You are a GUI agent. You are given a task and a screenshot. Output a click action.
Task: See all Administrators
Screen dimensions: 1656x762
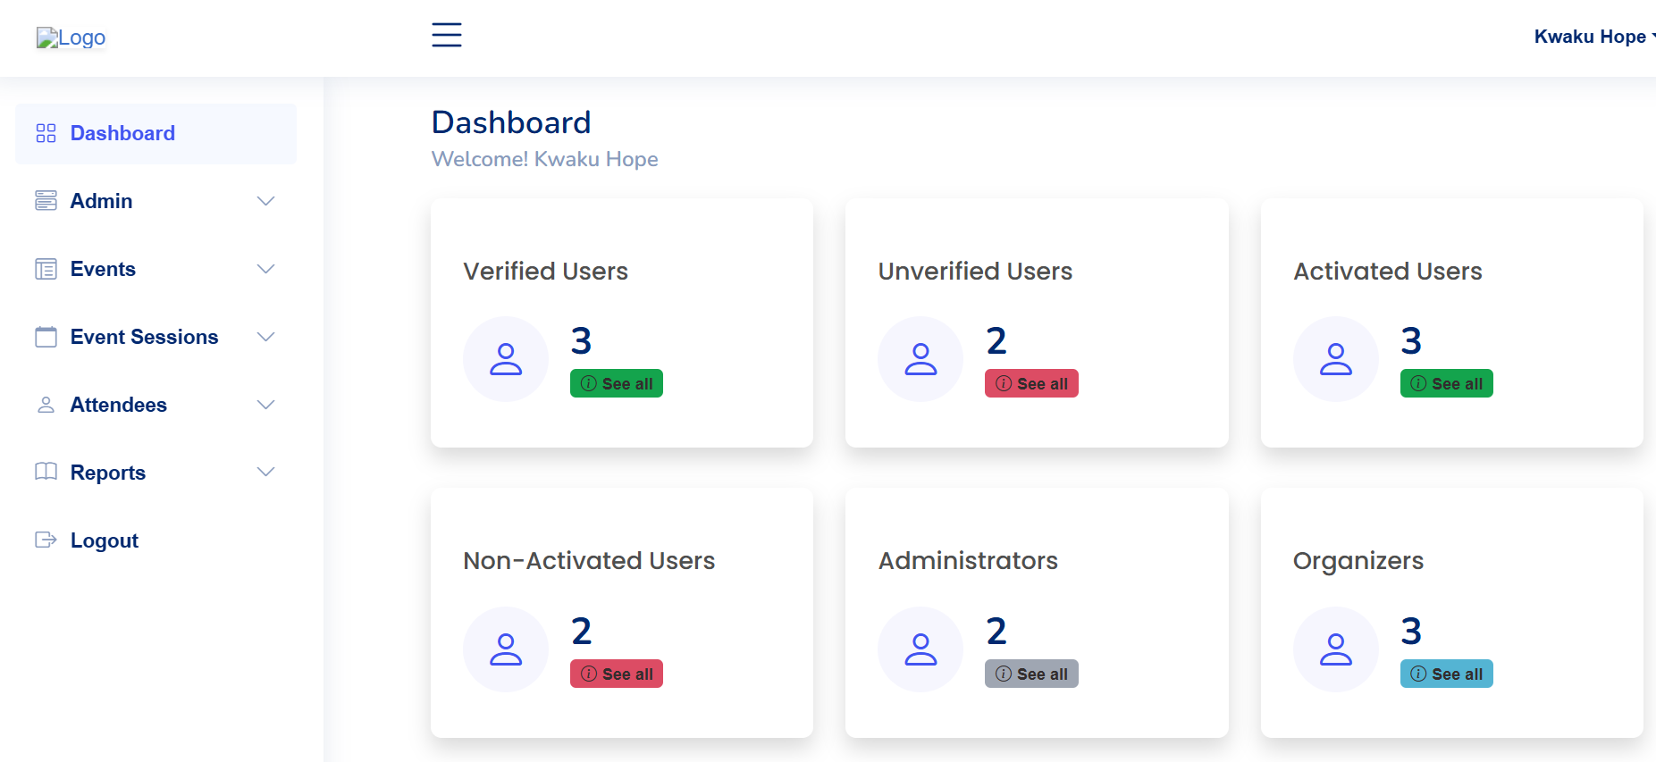(x=1031, y=674)
